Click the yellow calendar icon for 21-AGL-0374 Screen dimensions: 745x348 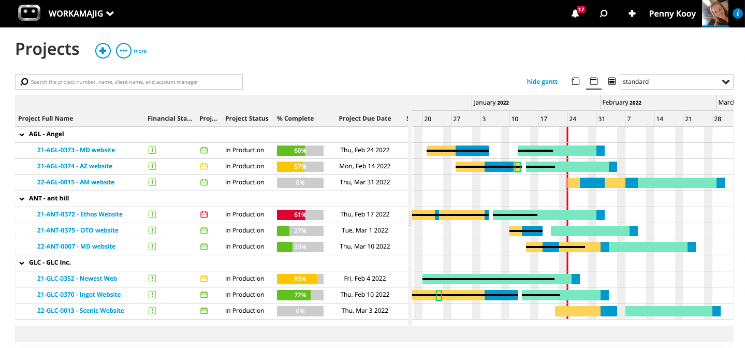(204, 166)
